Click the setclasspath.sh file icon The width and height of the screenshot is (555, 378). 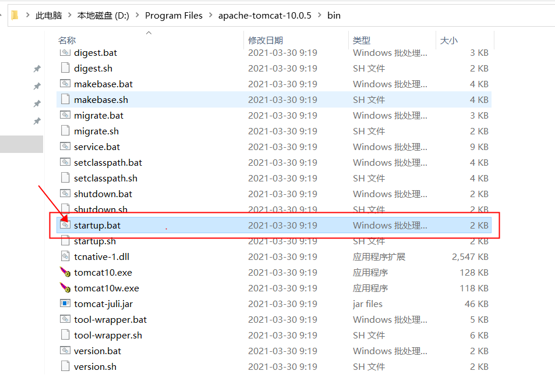tap(65, 178)
